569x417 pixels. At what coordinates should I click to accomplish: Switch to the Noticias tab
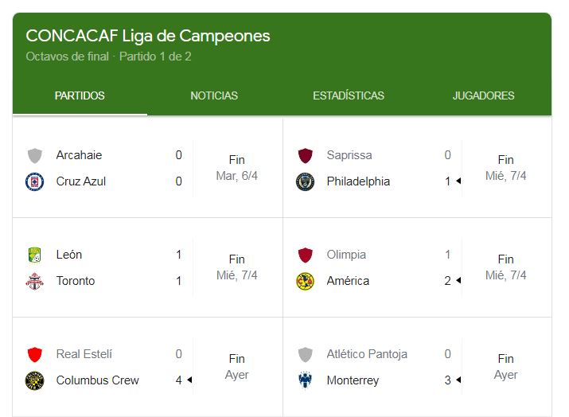[x=214, y=95]
